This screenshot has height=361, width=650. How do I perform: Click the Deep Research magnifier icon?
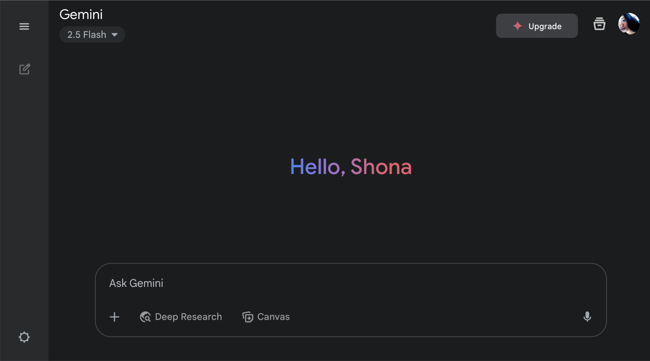click(x=145, y=317)
